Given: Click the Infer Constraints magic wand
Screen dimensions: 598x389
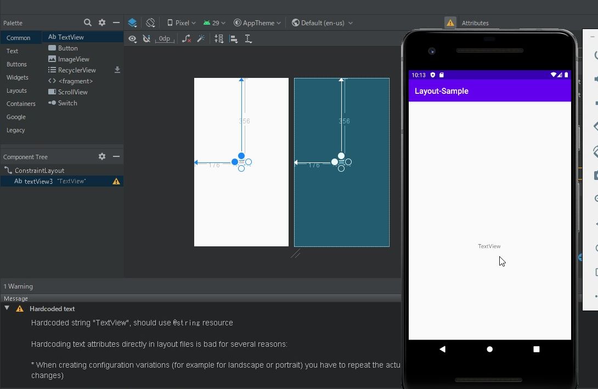Looking at the screenshot, I should pyautogui.click(x=201, y=38).
